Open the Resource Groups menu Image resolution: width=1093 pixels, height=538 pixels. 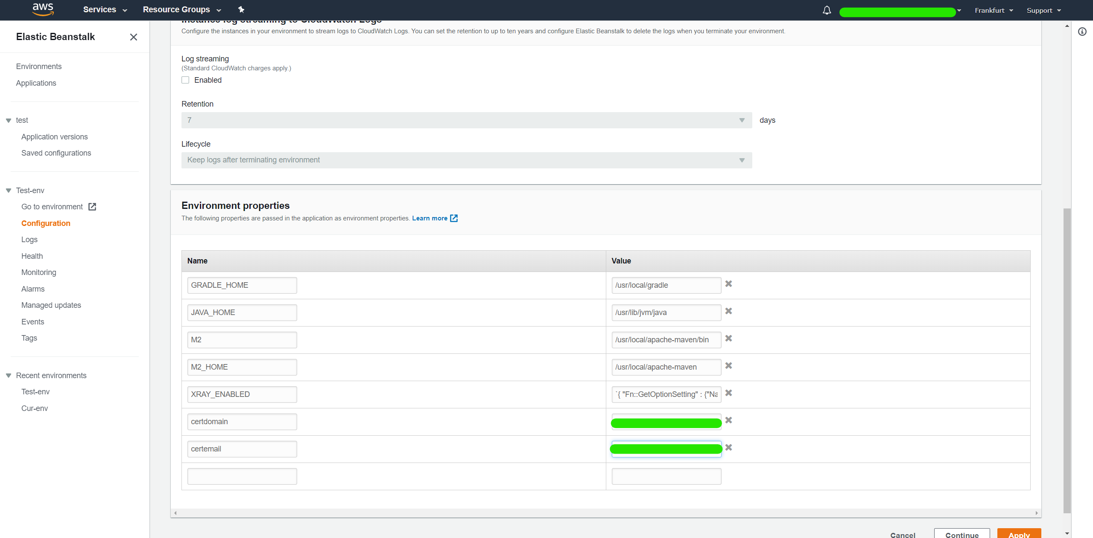[182, 10]
